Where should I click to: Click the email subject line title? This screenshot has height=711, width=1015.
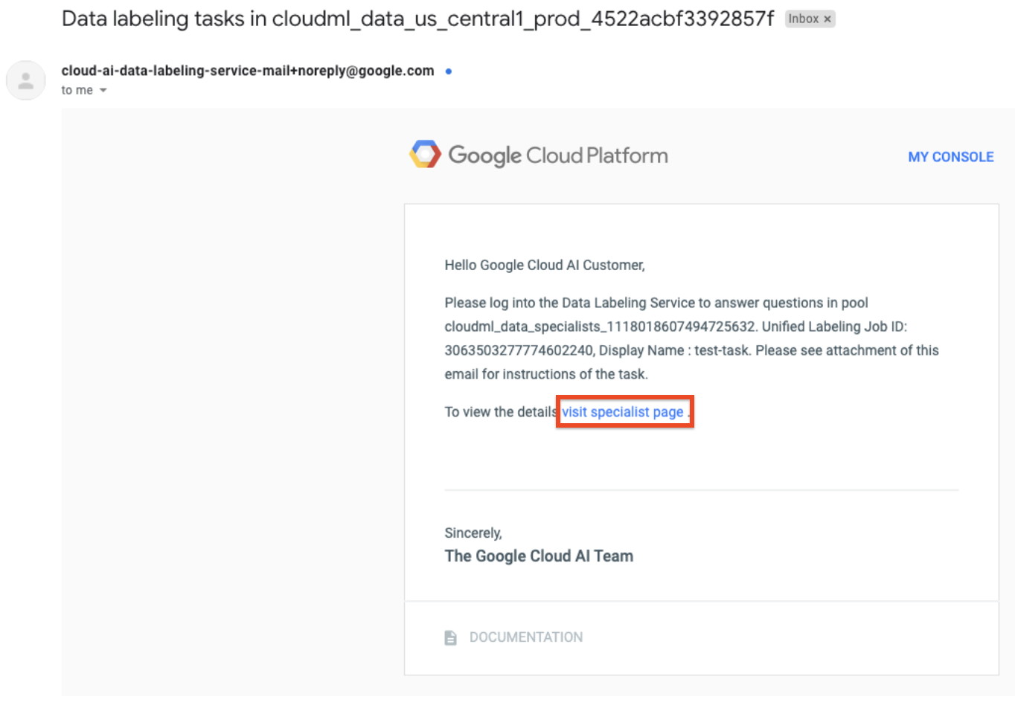(417, 19)
